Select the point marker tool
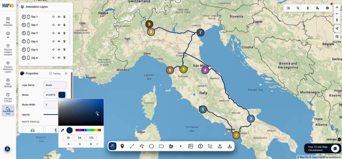 point(122,146)
